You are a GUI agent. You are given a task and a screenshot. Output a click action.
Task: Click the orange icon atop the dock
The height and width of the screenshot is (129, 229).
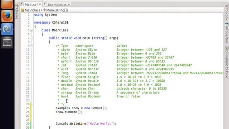[7, 4]
